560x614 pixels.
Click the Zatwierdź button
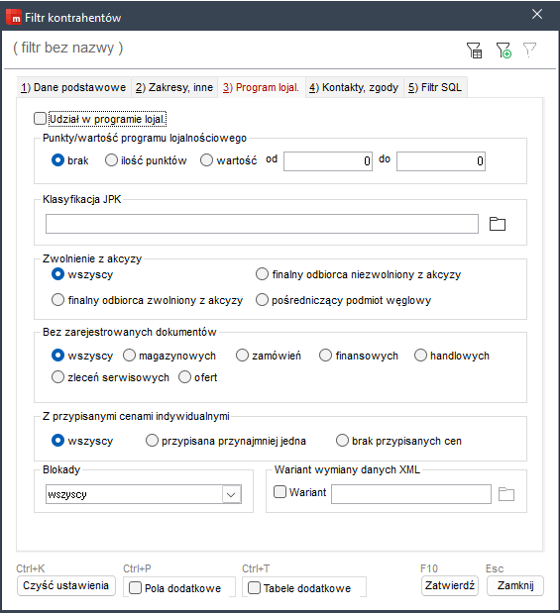[x=450, y=586]
